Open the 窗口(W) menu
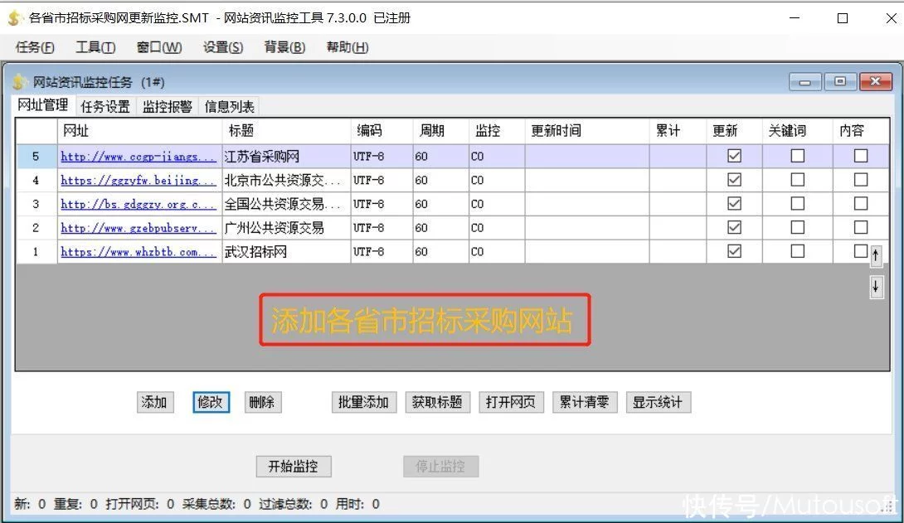 [x=159, y=47]
